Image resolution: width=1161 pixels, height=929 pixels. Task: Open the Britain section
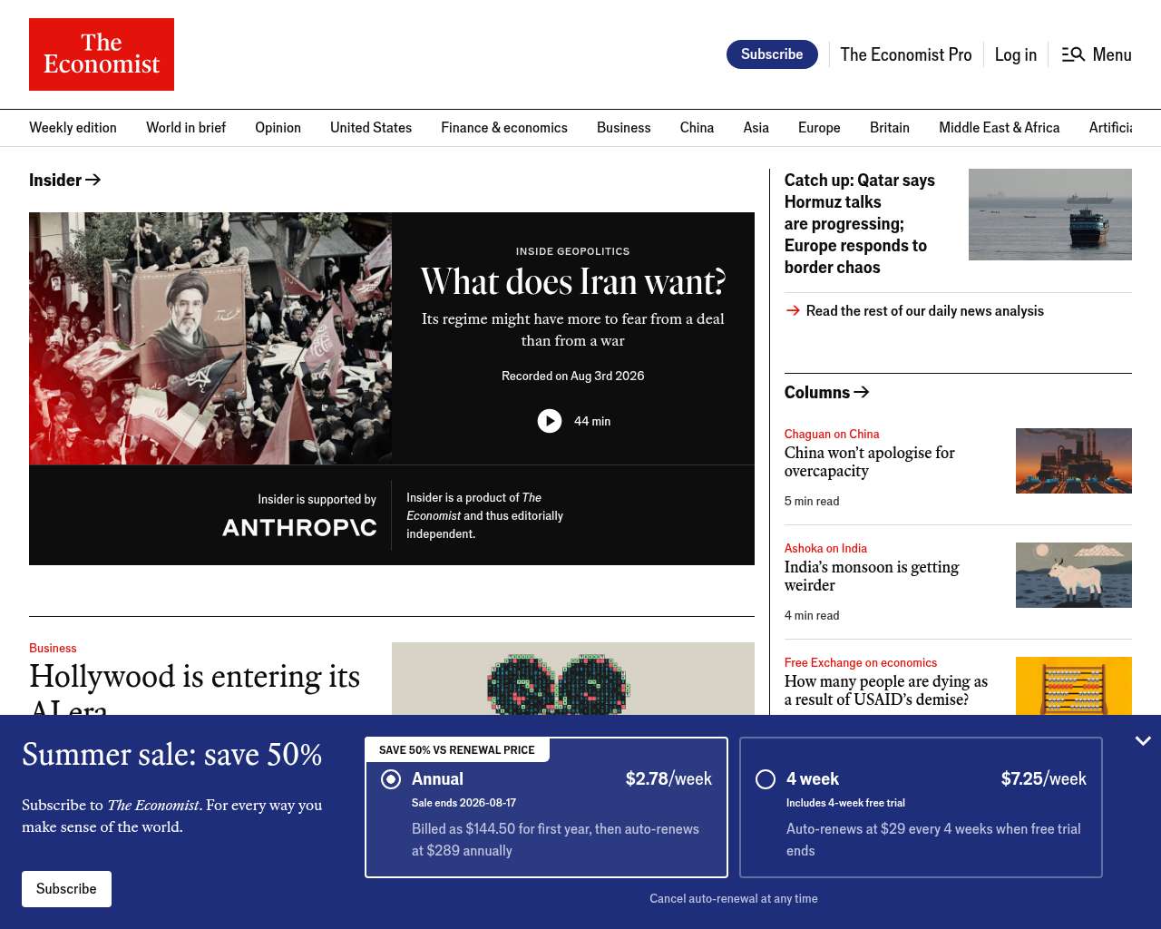(x=890, y=128)
